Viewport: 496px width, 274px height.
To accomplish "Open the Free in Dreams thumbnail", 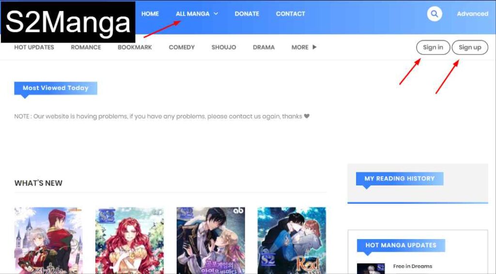I will coord(371,269).
